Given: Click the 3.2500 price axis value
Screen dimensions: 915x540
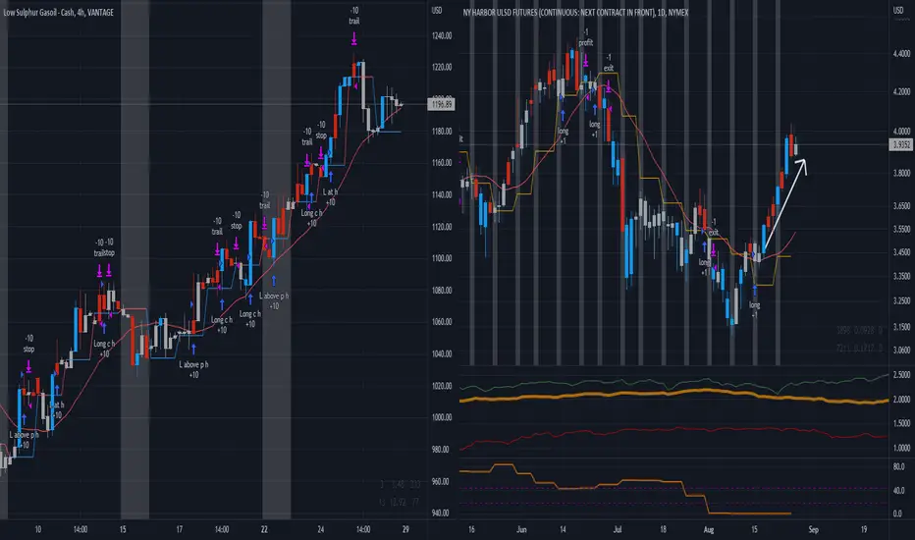Looking at the screenshot, I should [901, 301].
